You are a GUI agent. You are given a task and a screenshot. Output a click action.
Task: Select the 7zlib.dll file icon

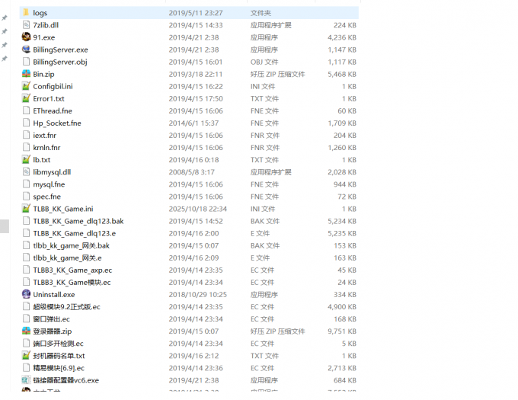[x=26, y=25]
